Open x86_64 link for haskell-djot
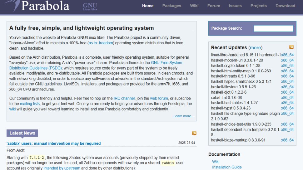The image size is (303, 170). click(x=287, y=92)
